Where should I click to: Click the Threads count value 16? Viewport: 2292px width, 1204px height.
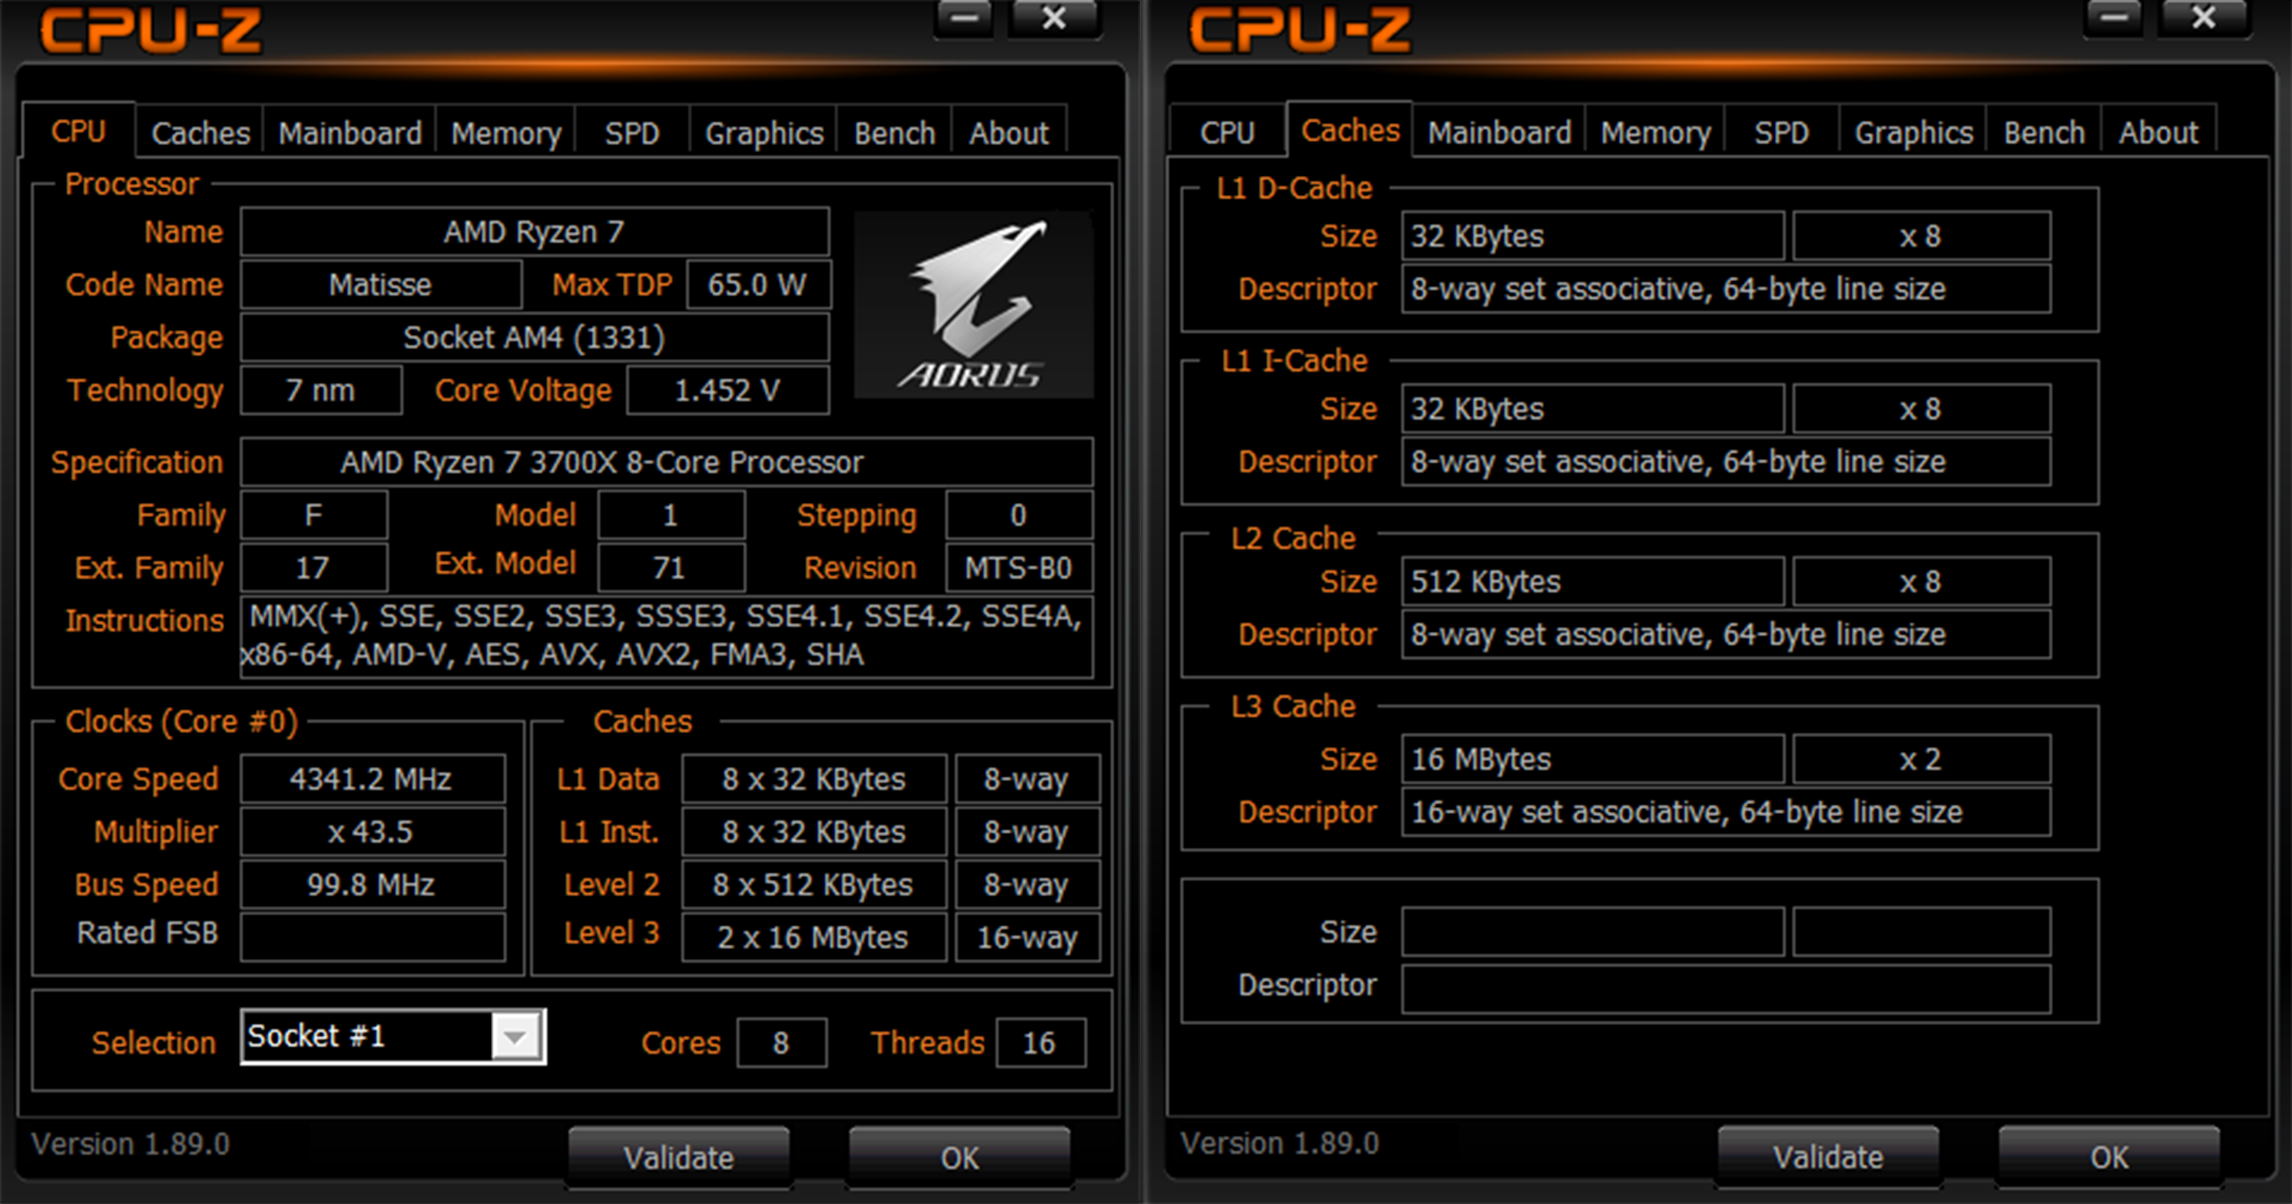[1040, 1042]
